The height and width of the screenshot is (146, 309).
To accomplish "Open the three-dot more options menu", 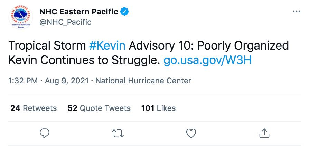I will click(x=296, y=12).
